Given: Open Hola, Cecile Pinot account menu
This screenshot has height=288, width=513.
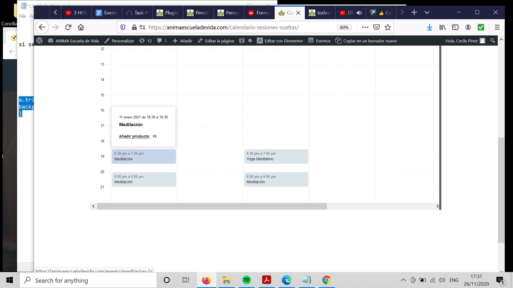Looking at the screenshot, I should point(465,41).
